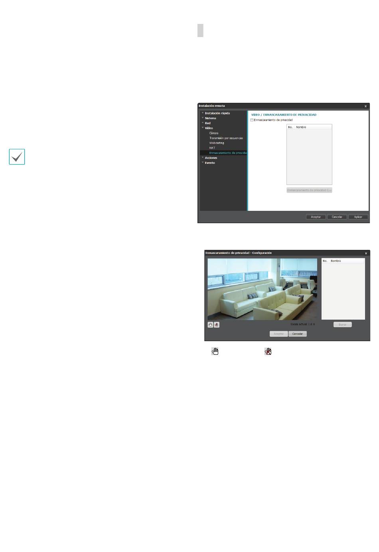This screenshot has width=379, height=552.
Task: Select the hand (move mask) tool in Configuración
Action: pos(210,325)
